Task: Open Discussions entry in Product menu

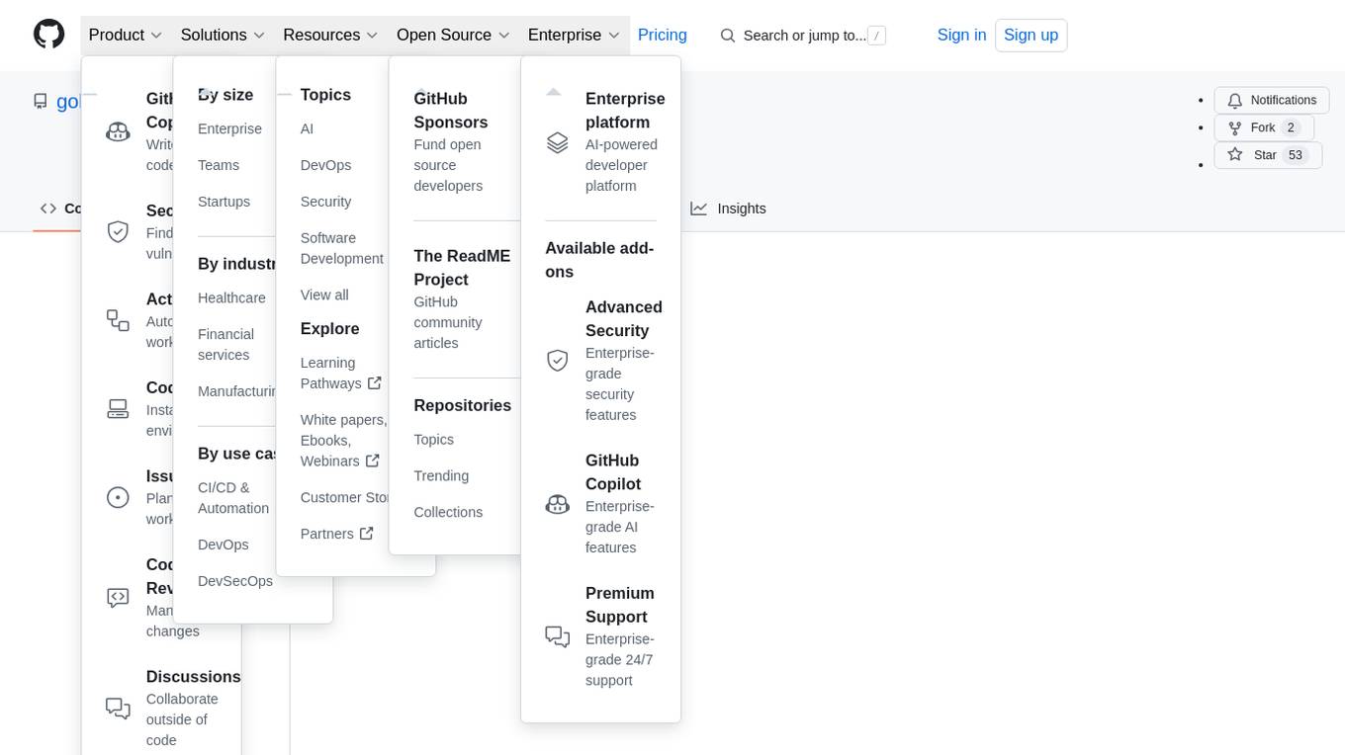Action: tap(173, 708)
